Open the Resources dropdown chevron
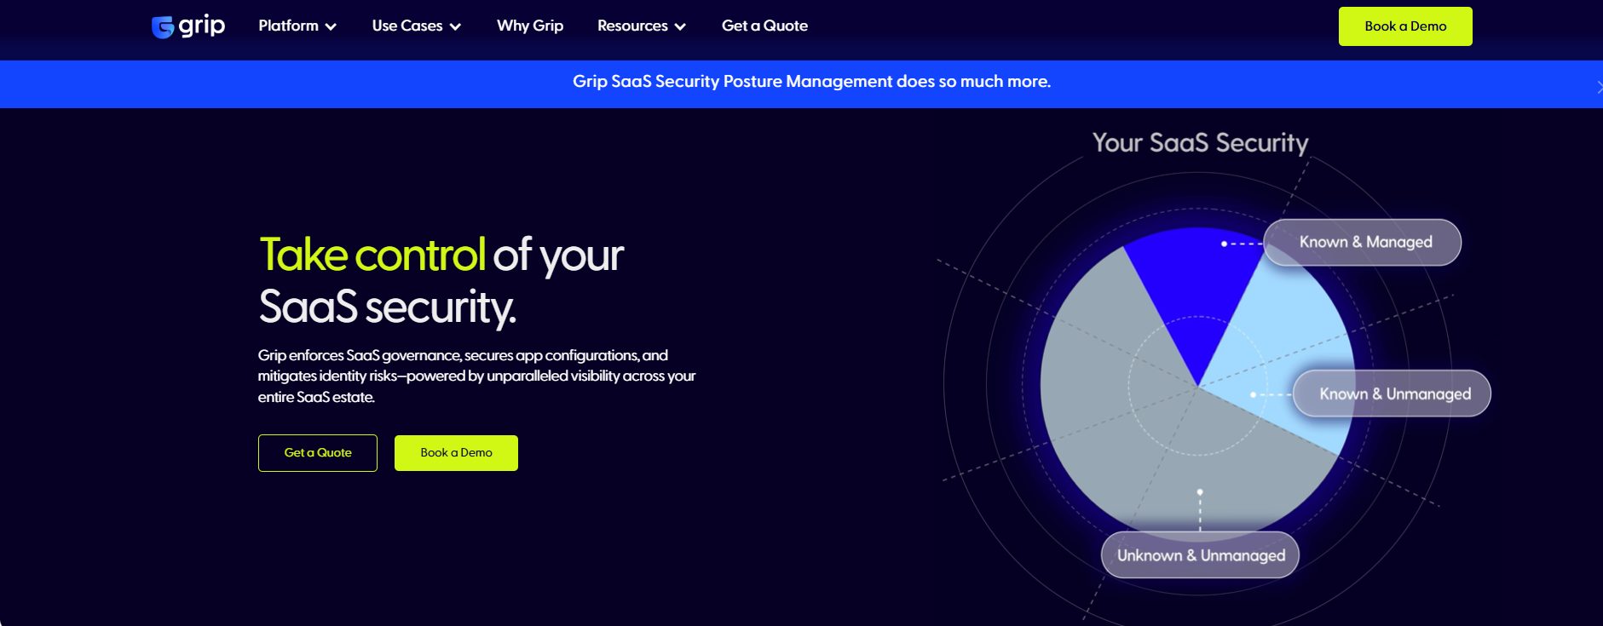1603x626 pixels. coord(680,27)
